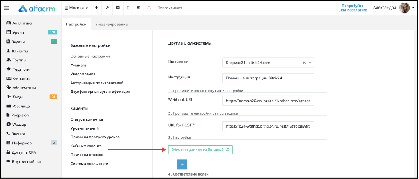The height and width of the screenshot is (179, 419).
Task: Open Система лояльности settings section
Action: [89, 164]
